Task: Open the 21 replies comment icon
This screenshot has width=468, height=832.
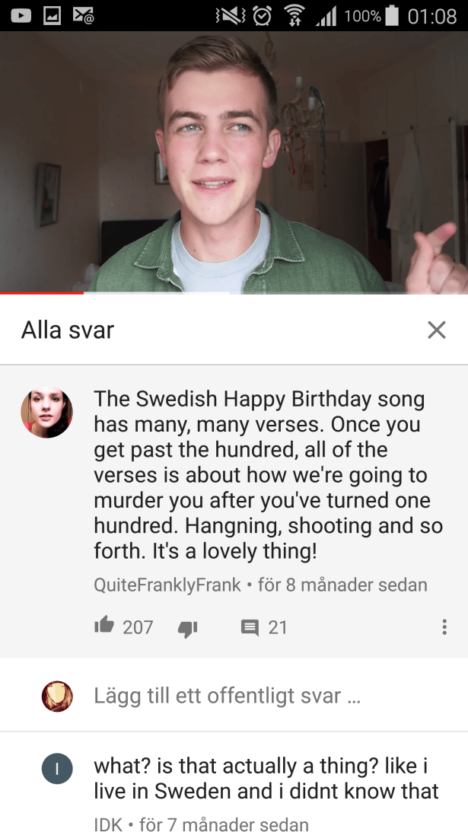Action: 250,628
